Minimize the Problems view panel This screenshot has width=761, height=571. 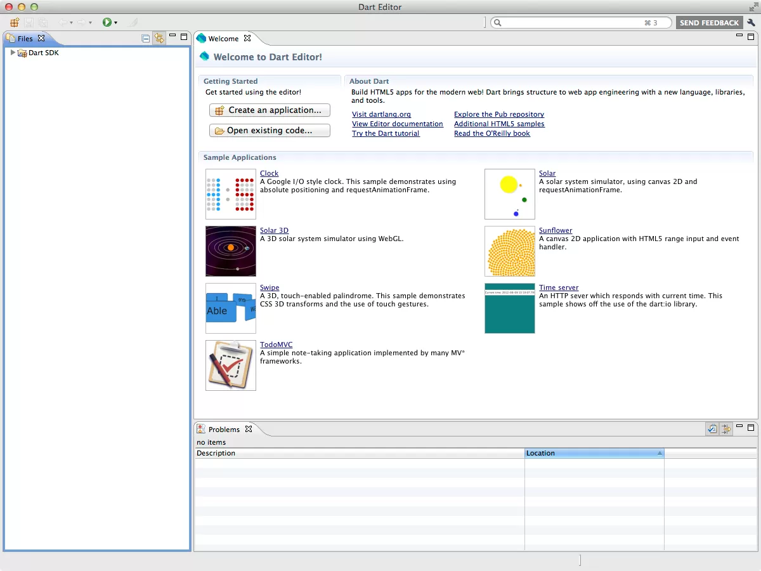(x=739, y=427)
